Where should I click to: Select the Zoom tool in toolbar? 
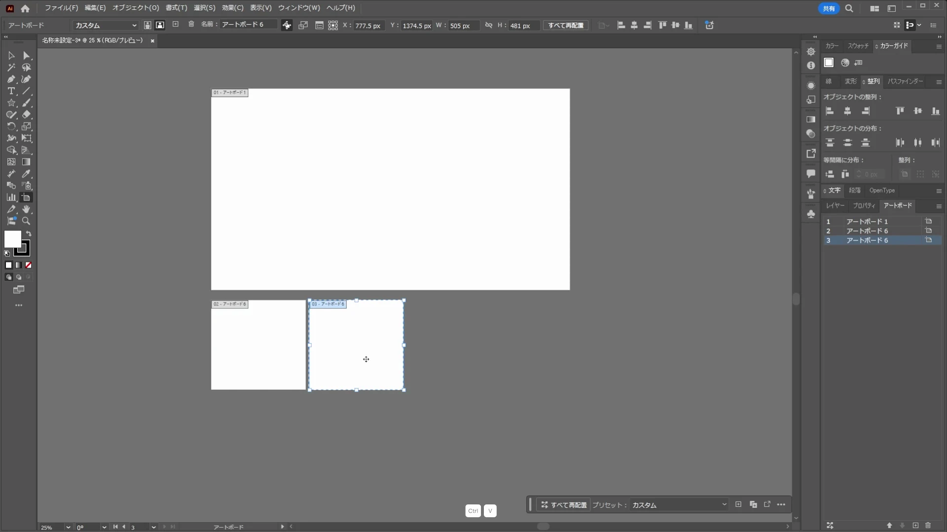coord(26,221)
